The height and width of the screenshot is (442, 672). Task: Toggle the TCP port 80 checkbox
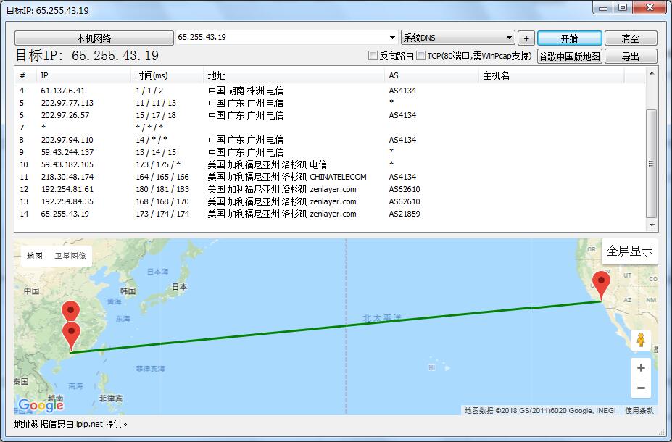pos(420,56)
